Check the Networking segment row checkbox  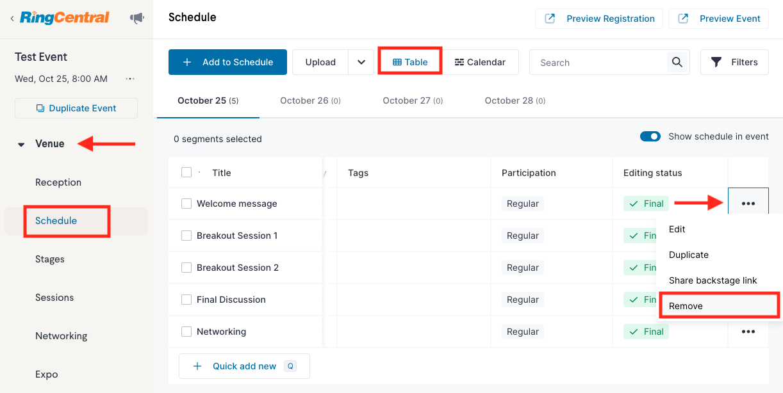point(186,332)
